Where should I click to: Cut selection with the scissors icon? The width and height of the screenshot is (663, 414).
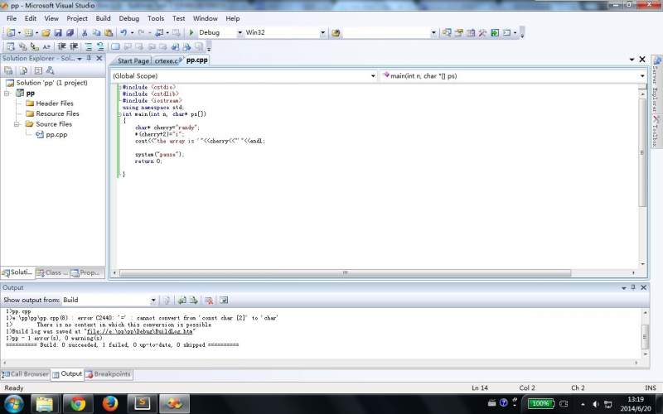85,32
